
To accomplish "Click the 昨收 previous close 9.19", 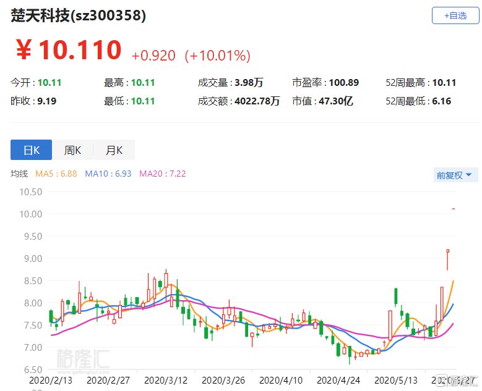I will pos(47,101).
